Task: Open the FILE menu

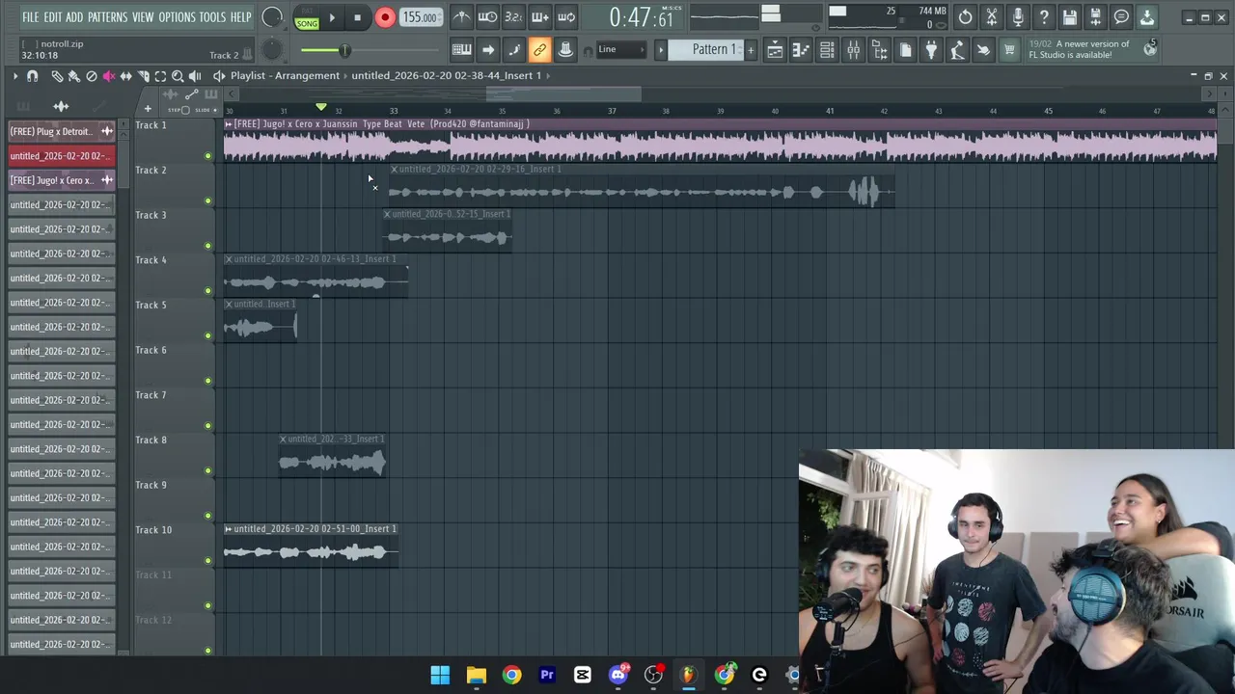Action: pyautogui.click(x=31, y=17)
